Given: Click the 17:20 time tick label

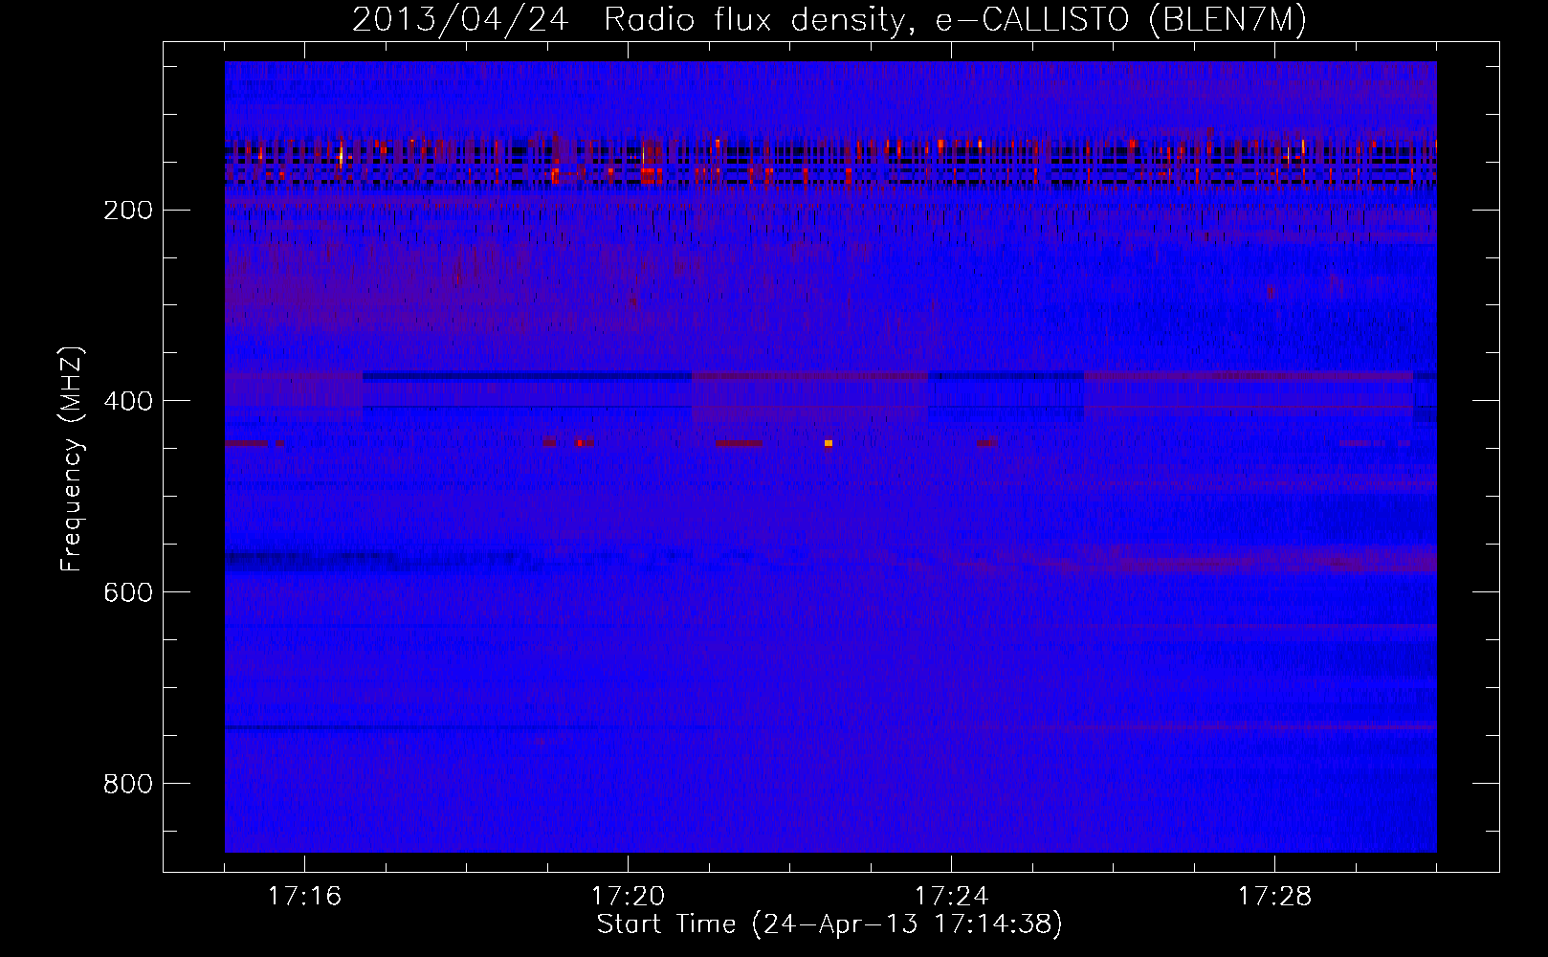Looking at the screenshot, I should click(x=628, y=897).
